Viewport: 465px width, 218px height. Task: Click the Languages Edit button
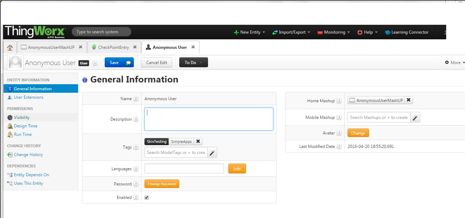(237, 169)
